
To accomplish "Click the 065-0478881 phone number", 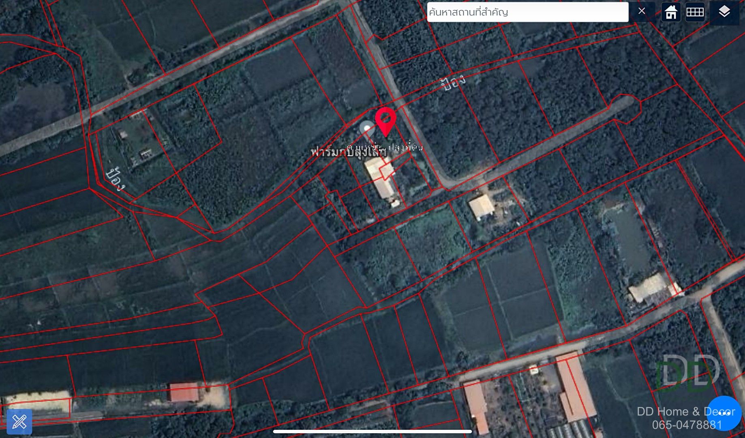I will click(x=687, y=425).
